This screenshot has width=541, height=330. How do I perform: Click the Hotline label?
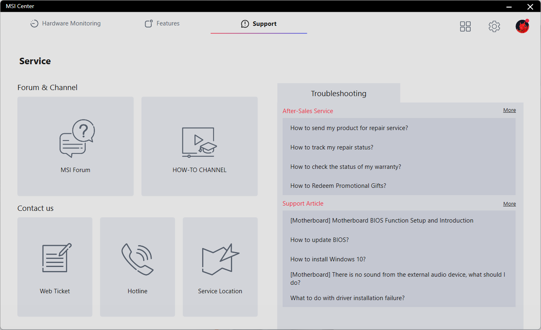137,291
